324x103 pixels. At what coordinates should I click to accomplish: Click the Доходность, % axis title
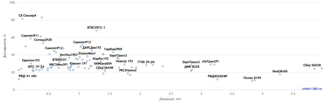tap(5, 46)
